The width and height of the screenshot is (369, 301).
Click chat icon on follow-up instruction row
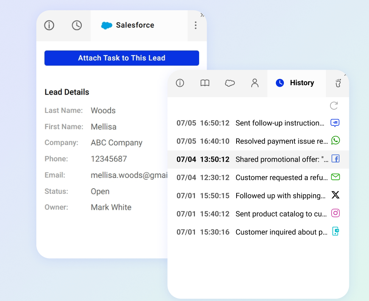335,123
